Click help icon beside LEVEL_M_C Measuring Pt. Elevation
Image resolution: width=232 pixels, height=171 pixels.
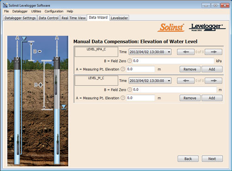click(123, 98)
